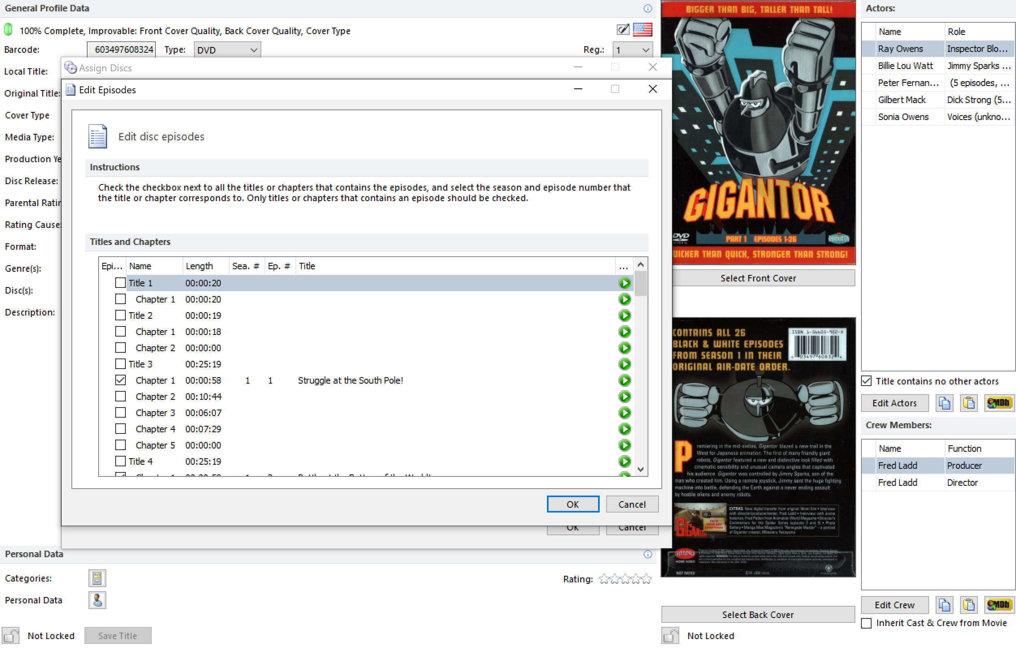Play Title 2 with its green play icon
The height and width of the screenshot is (648, 1016).
point(624,315)
